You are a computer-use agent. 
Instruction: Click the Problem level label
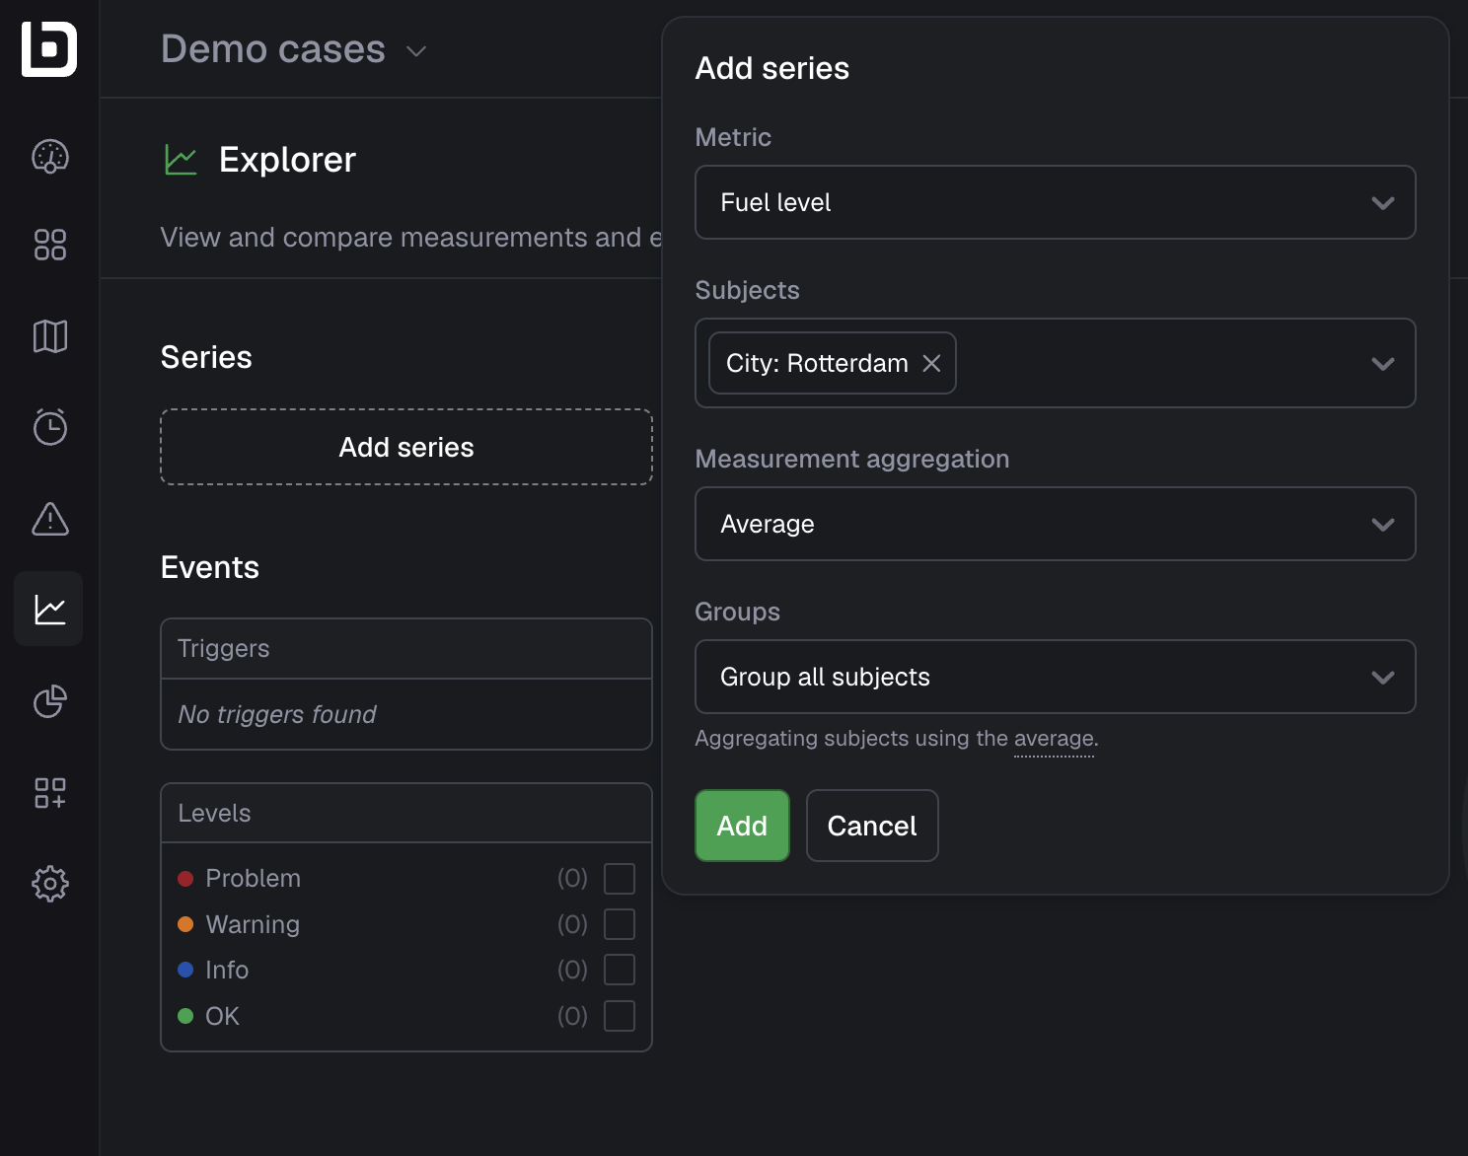254,878
